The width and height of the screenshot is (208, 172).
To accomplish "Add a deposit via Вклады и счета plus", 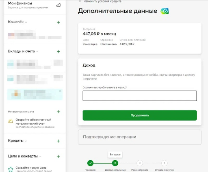I will tap(58, 51).
